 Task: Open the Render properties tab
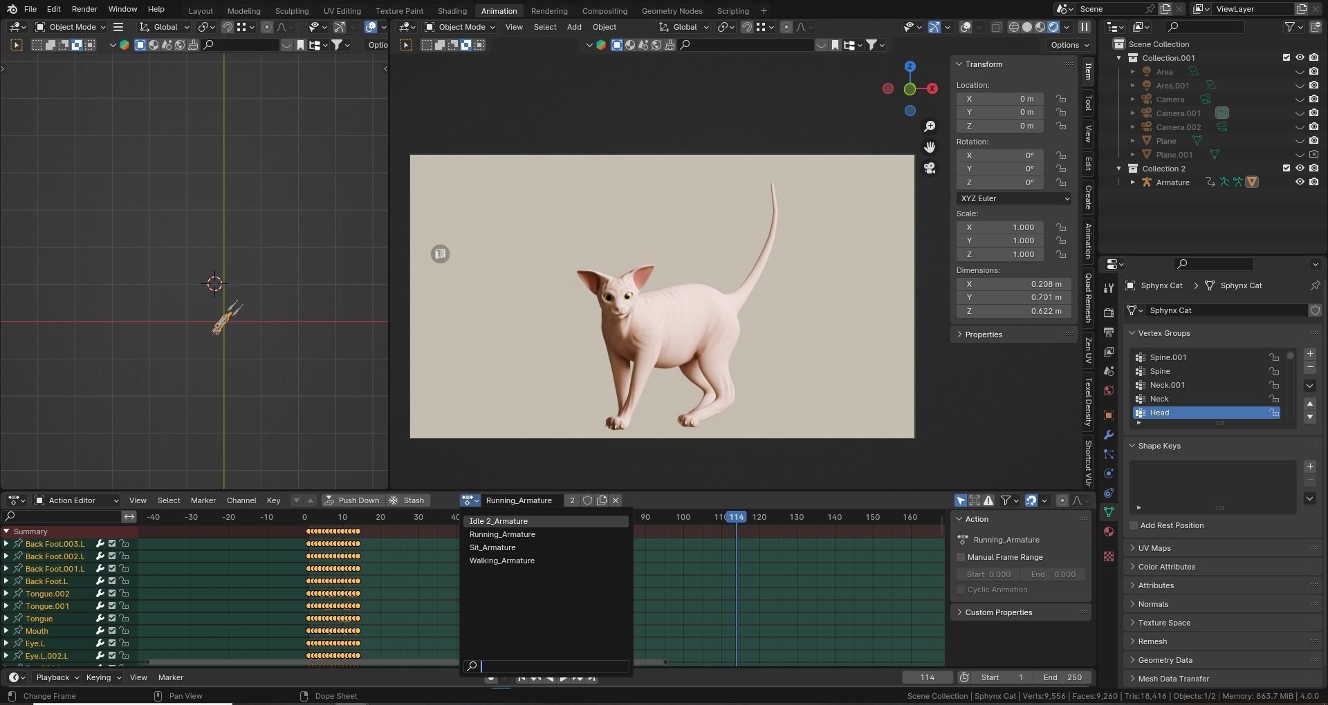(x=1109, y=312)
